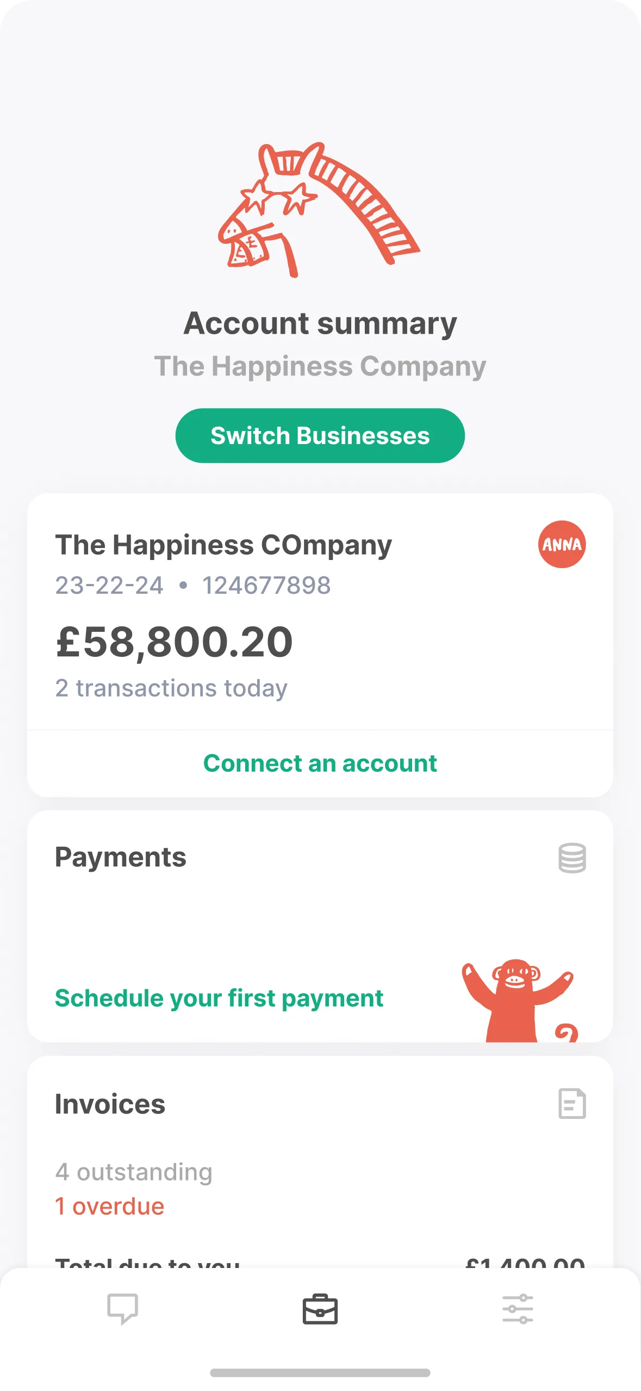
Task: Tap Schedule your first payment link
Action: point(219,998)
